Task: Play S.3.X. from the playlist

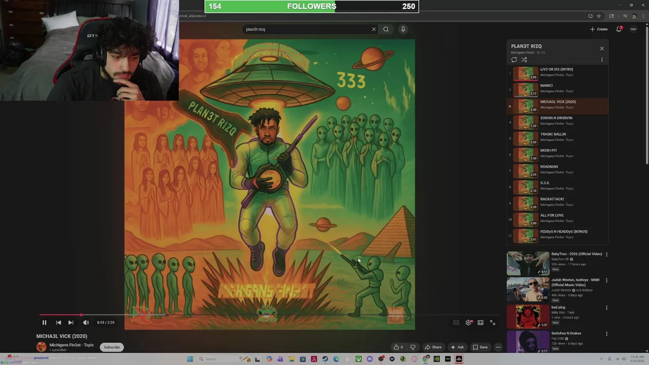Action: click(558, 187)
